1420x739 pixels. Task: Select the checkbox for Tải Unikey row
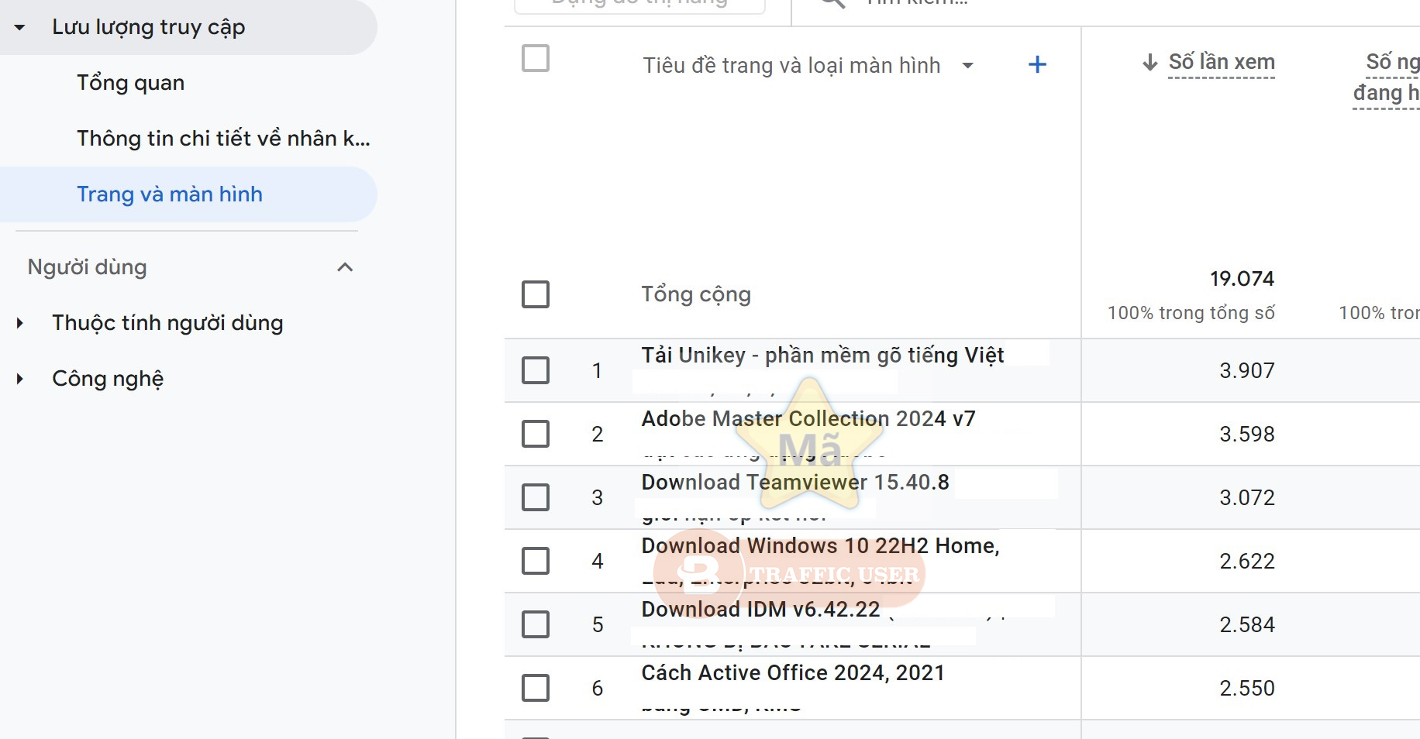(x=535, y=370)
